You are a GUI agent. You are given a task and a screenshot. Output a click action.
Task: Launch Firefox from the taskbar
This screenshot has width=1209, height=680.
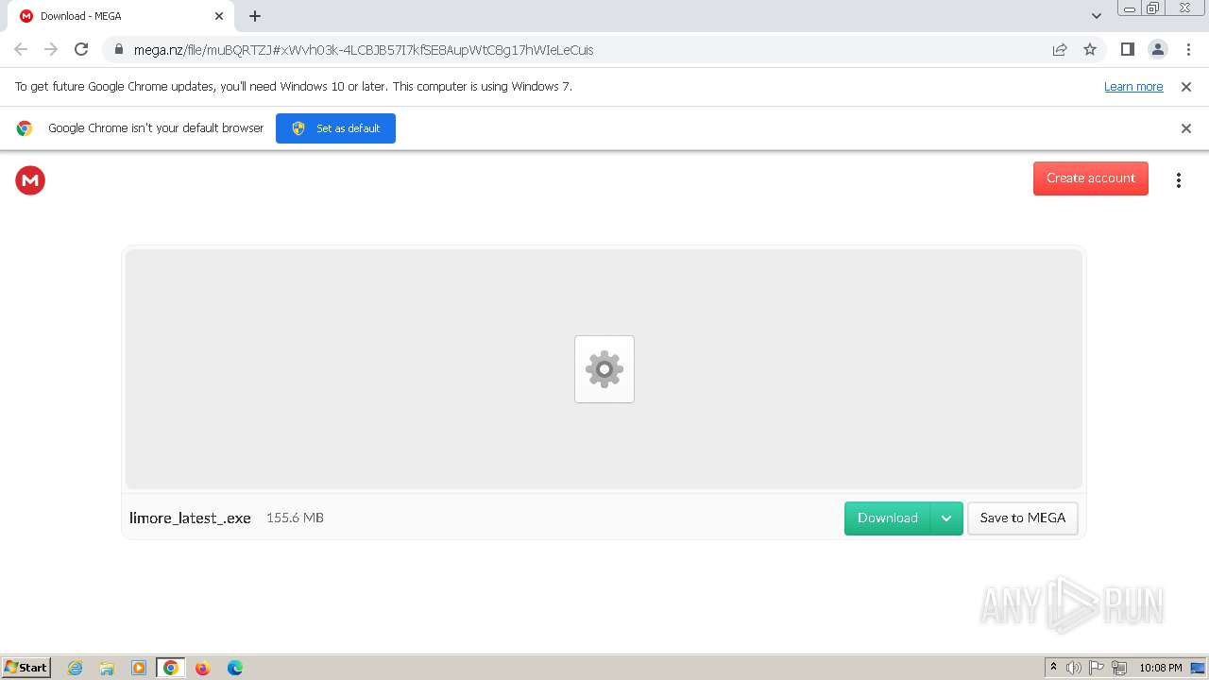tap(202, 668)
